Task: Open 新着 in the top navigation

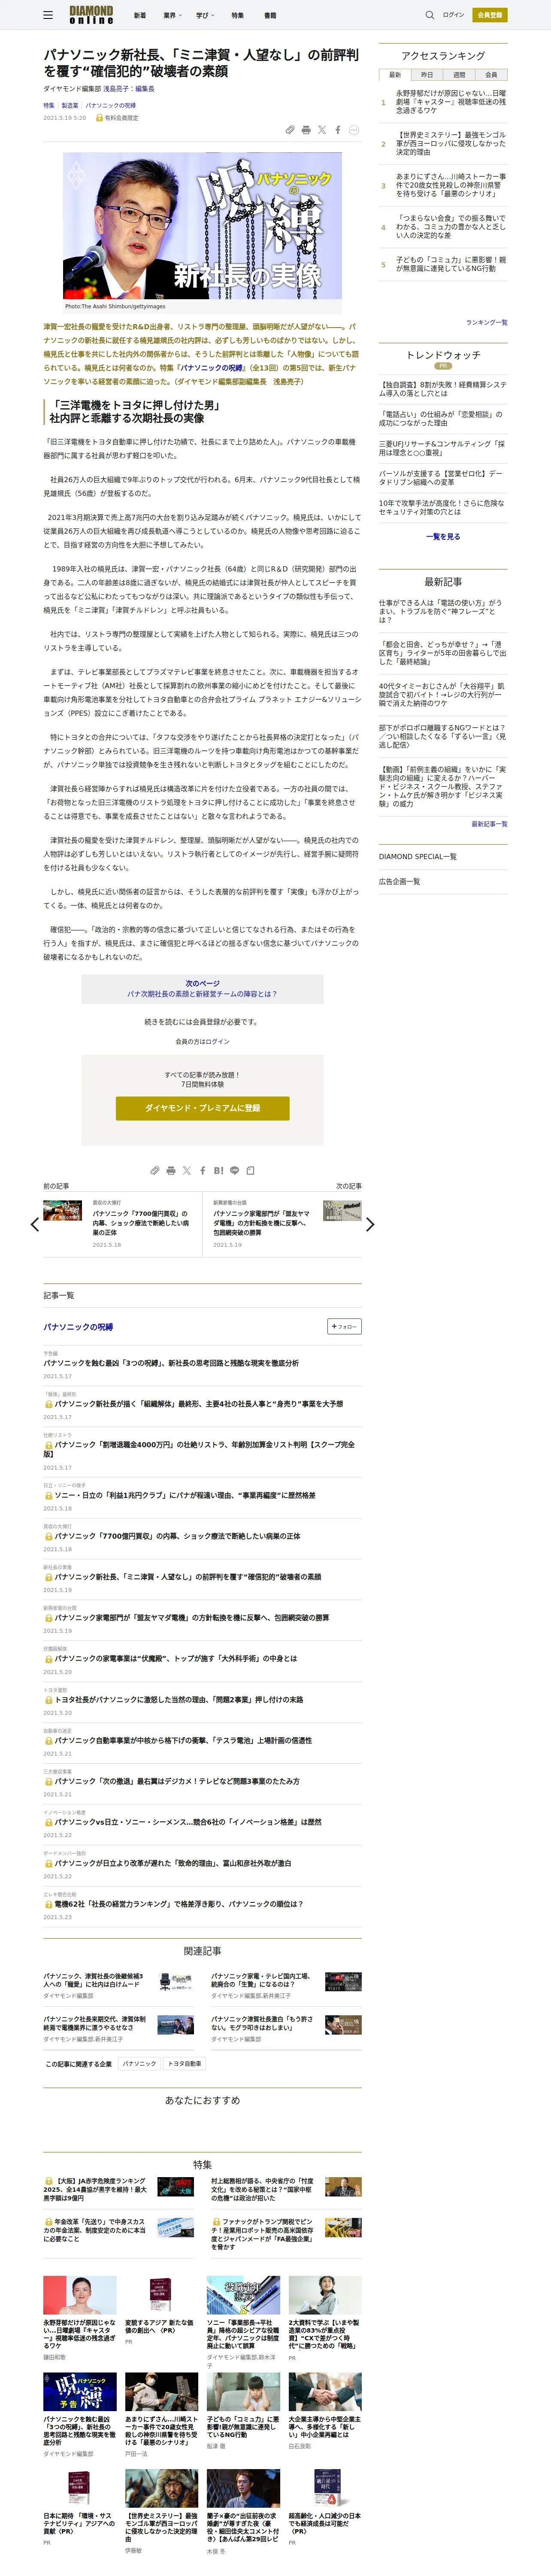Action: [x=140, y=15]
